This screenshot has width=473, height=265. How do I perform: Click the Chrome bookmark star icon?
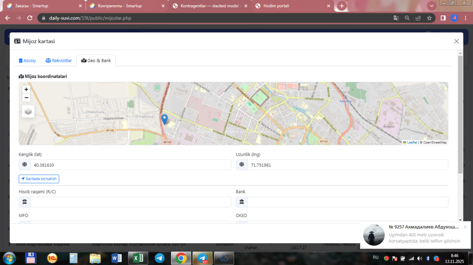point(429,18)
